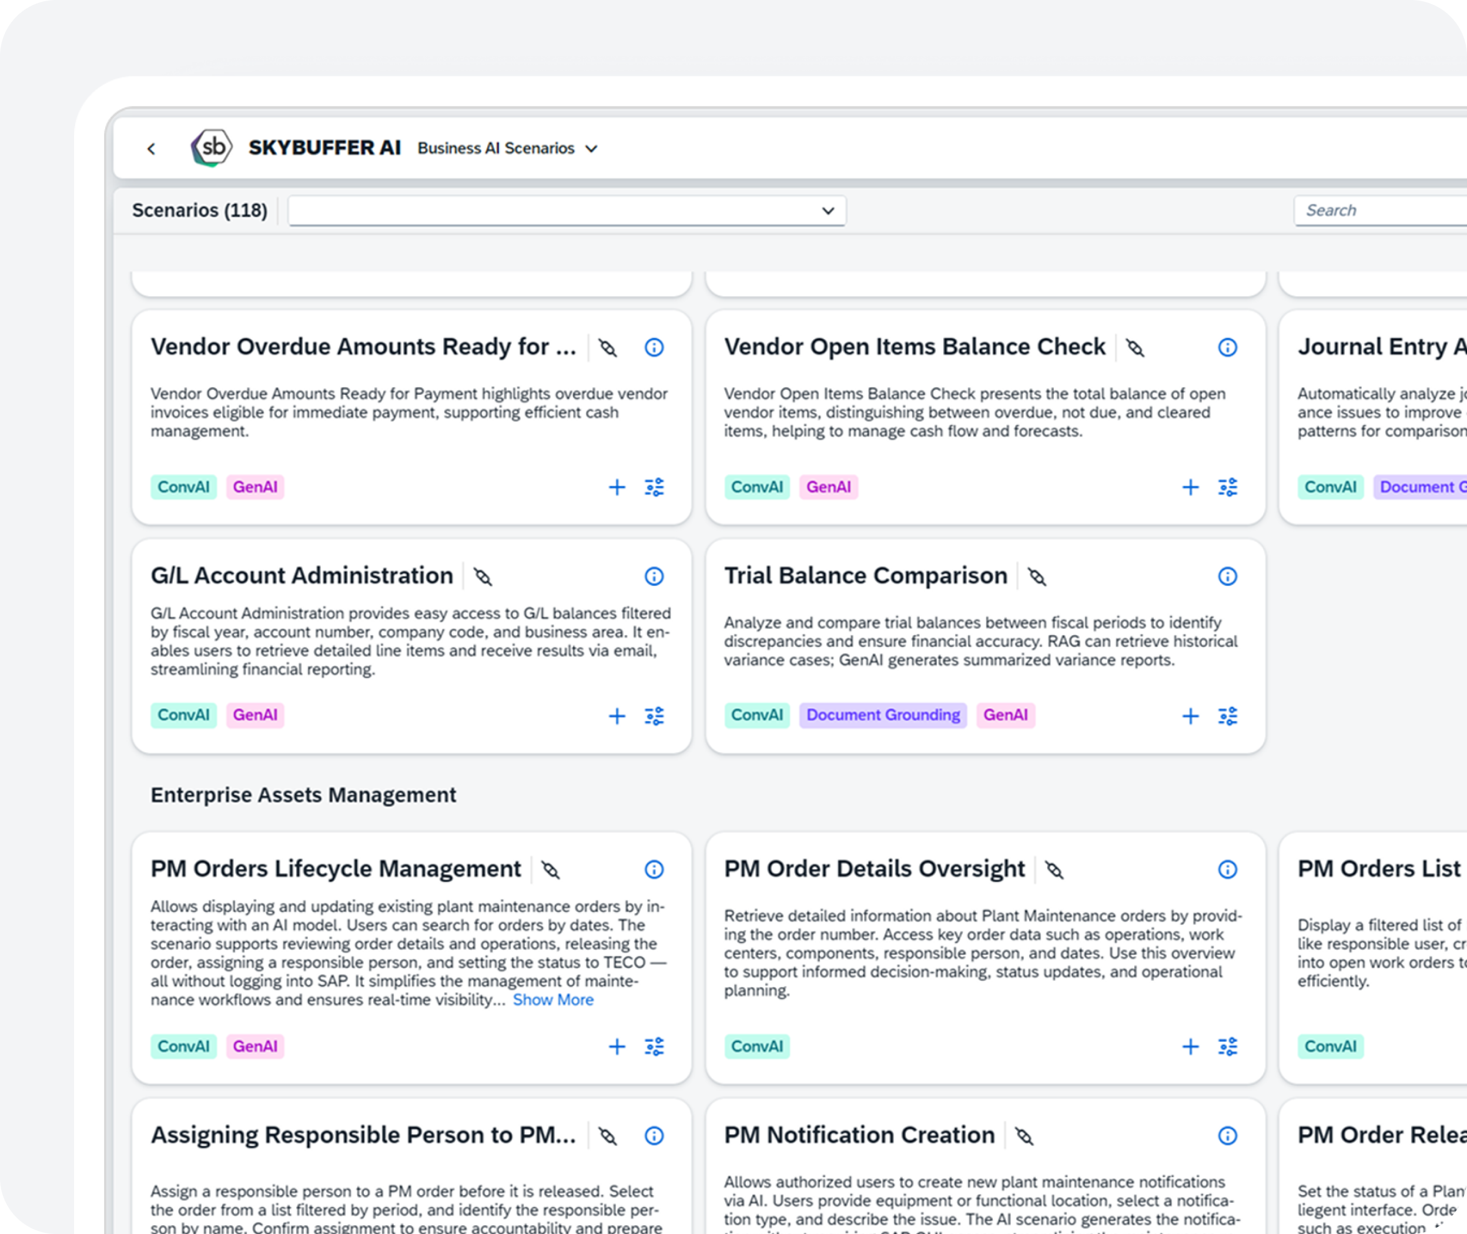Open settings sliders for Trial Balance Comparison
Screen dimensions: 1467x1234
point(1227,716)
